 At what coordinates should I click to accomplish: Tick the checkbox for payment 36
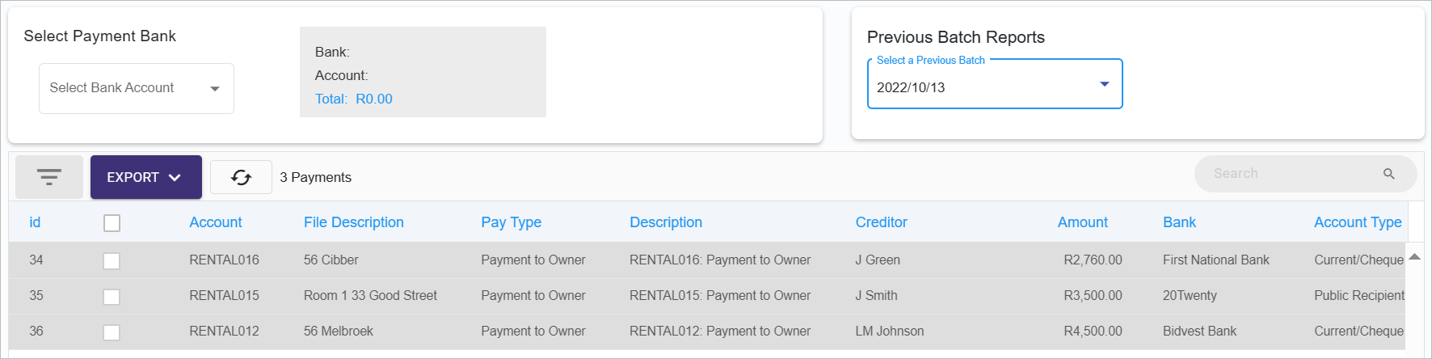click(112, 332)
